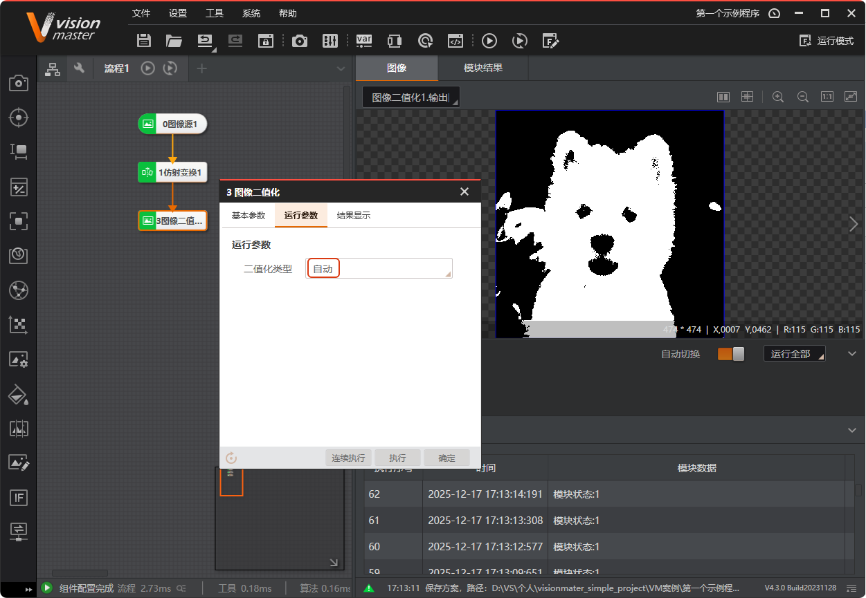Click the redo arrow in toolbar

235,41
